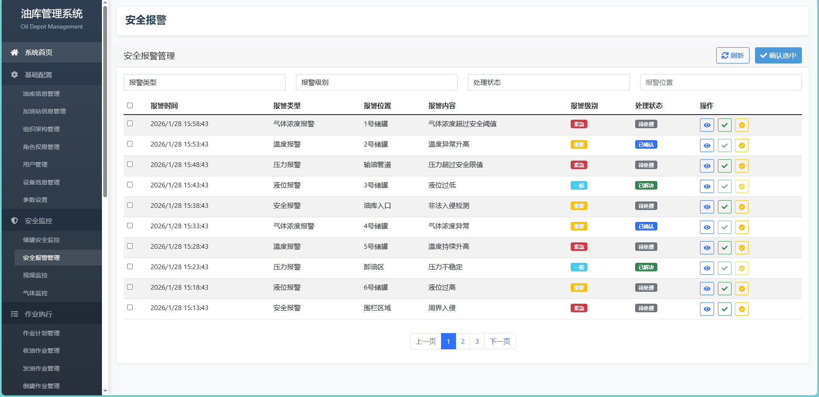Viewport: 819px width, 397px height.
Task: Click the eye view icon for 15:58:43 alarm
Action: click(x=707, y=125)
